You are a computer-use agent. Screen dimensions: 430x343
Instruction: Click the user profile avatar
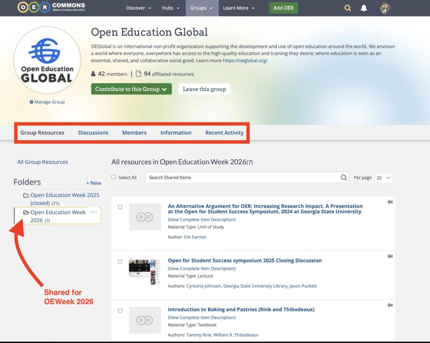pyautogui.click(x=385, y=8)
